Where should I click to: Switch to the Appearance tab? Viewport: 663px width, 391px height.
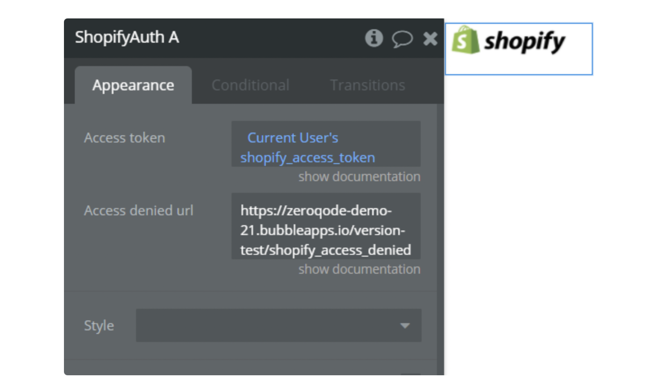[133, 85]
